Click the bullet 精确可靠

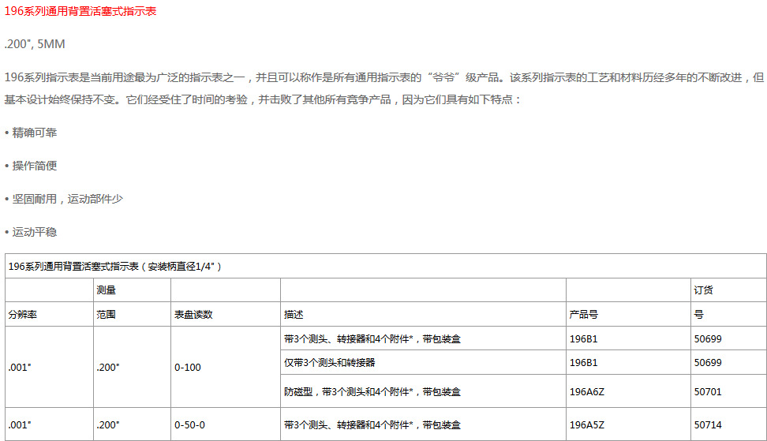tap(34, 133)
